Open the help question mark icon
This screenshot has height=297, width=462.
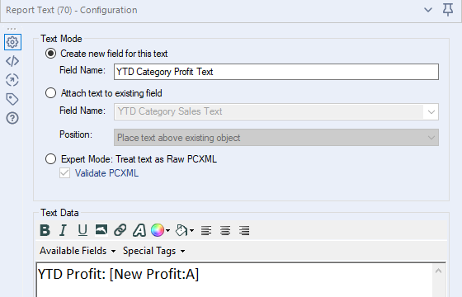click(x=12, y=118)
